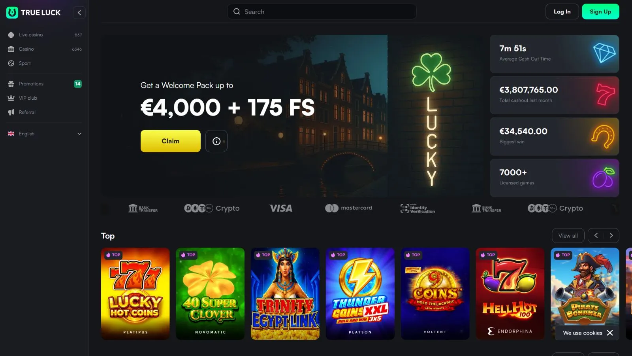
Task: Expand the English language dropdown
Action: click(x=44, y=134)
